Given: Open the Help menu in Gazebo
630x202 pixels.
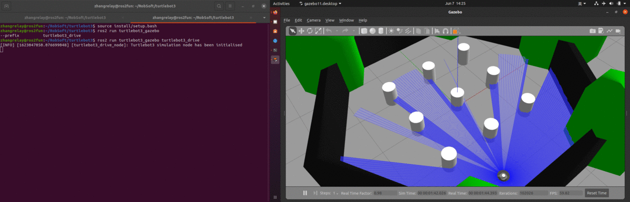Looking at the screenshot, I should tap(363, 20).
